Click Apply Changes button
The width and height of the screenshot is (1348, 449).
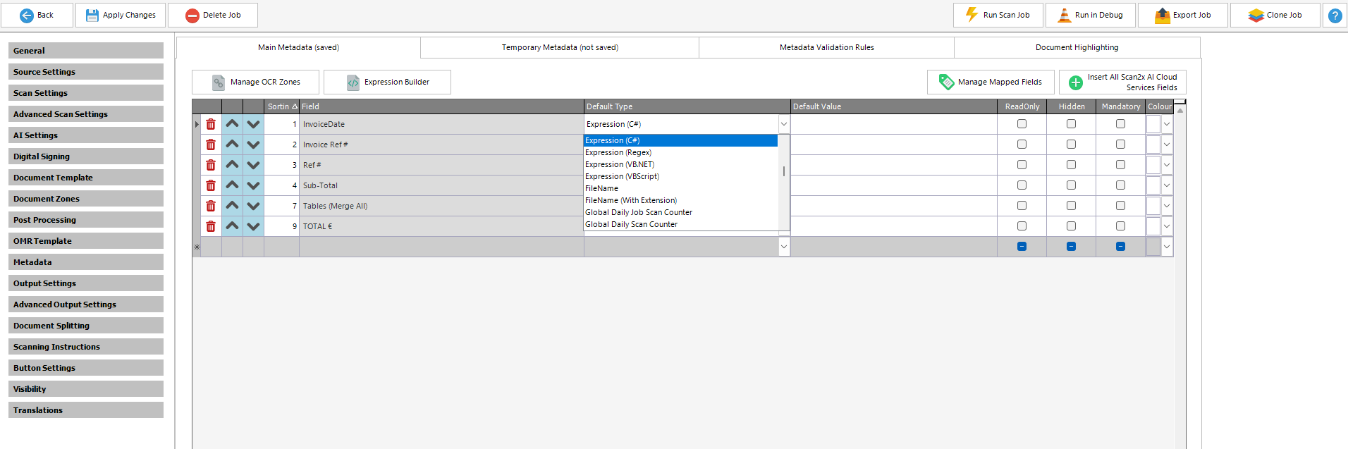pyautogui.click(x=121, y=16)
